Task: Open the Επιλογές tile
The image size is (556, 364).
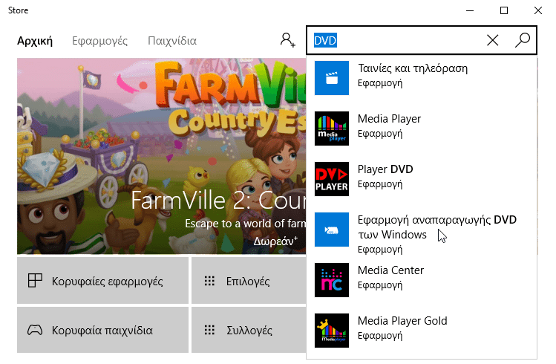Action: [249, 281]
